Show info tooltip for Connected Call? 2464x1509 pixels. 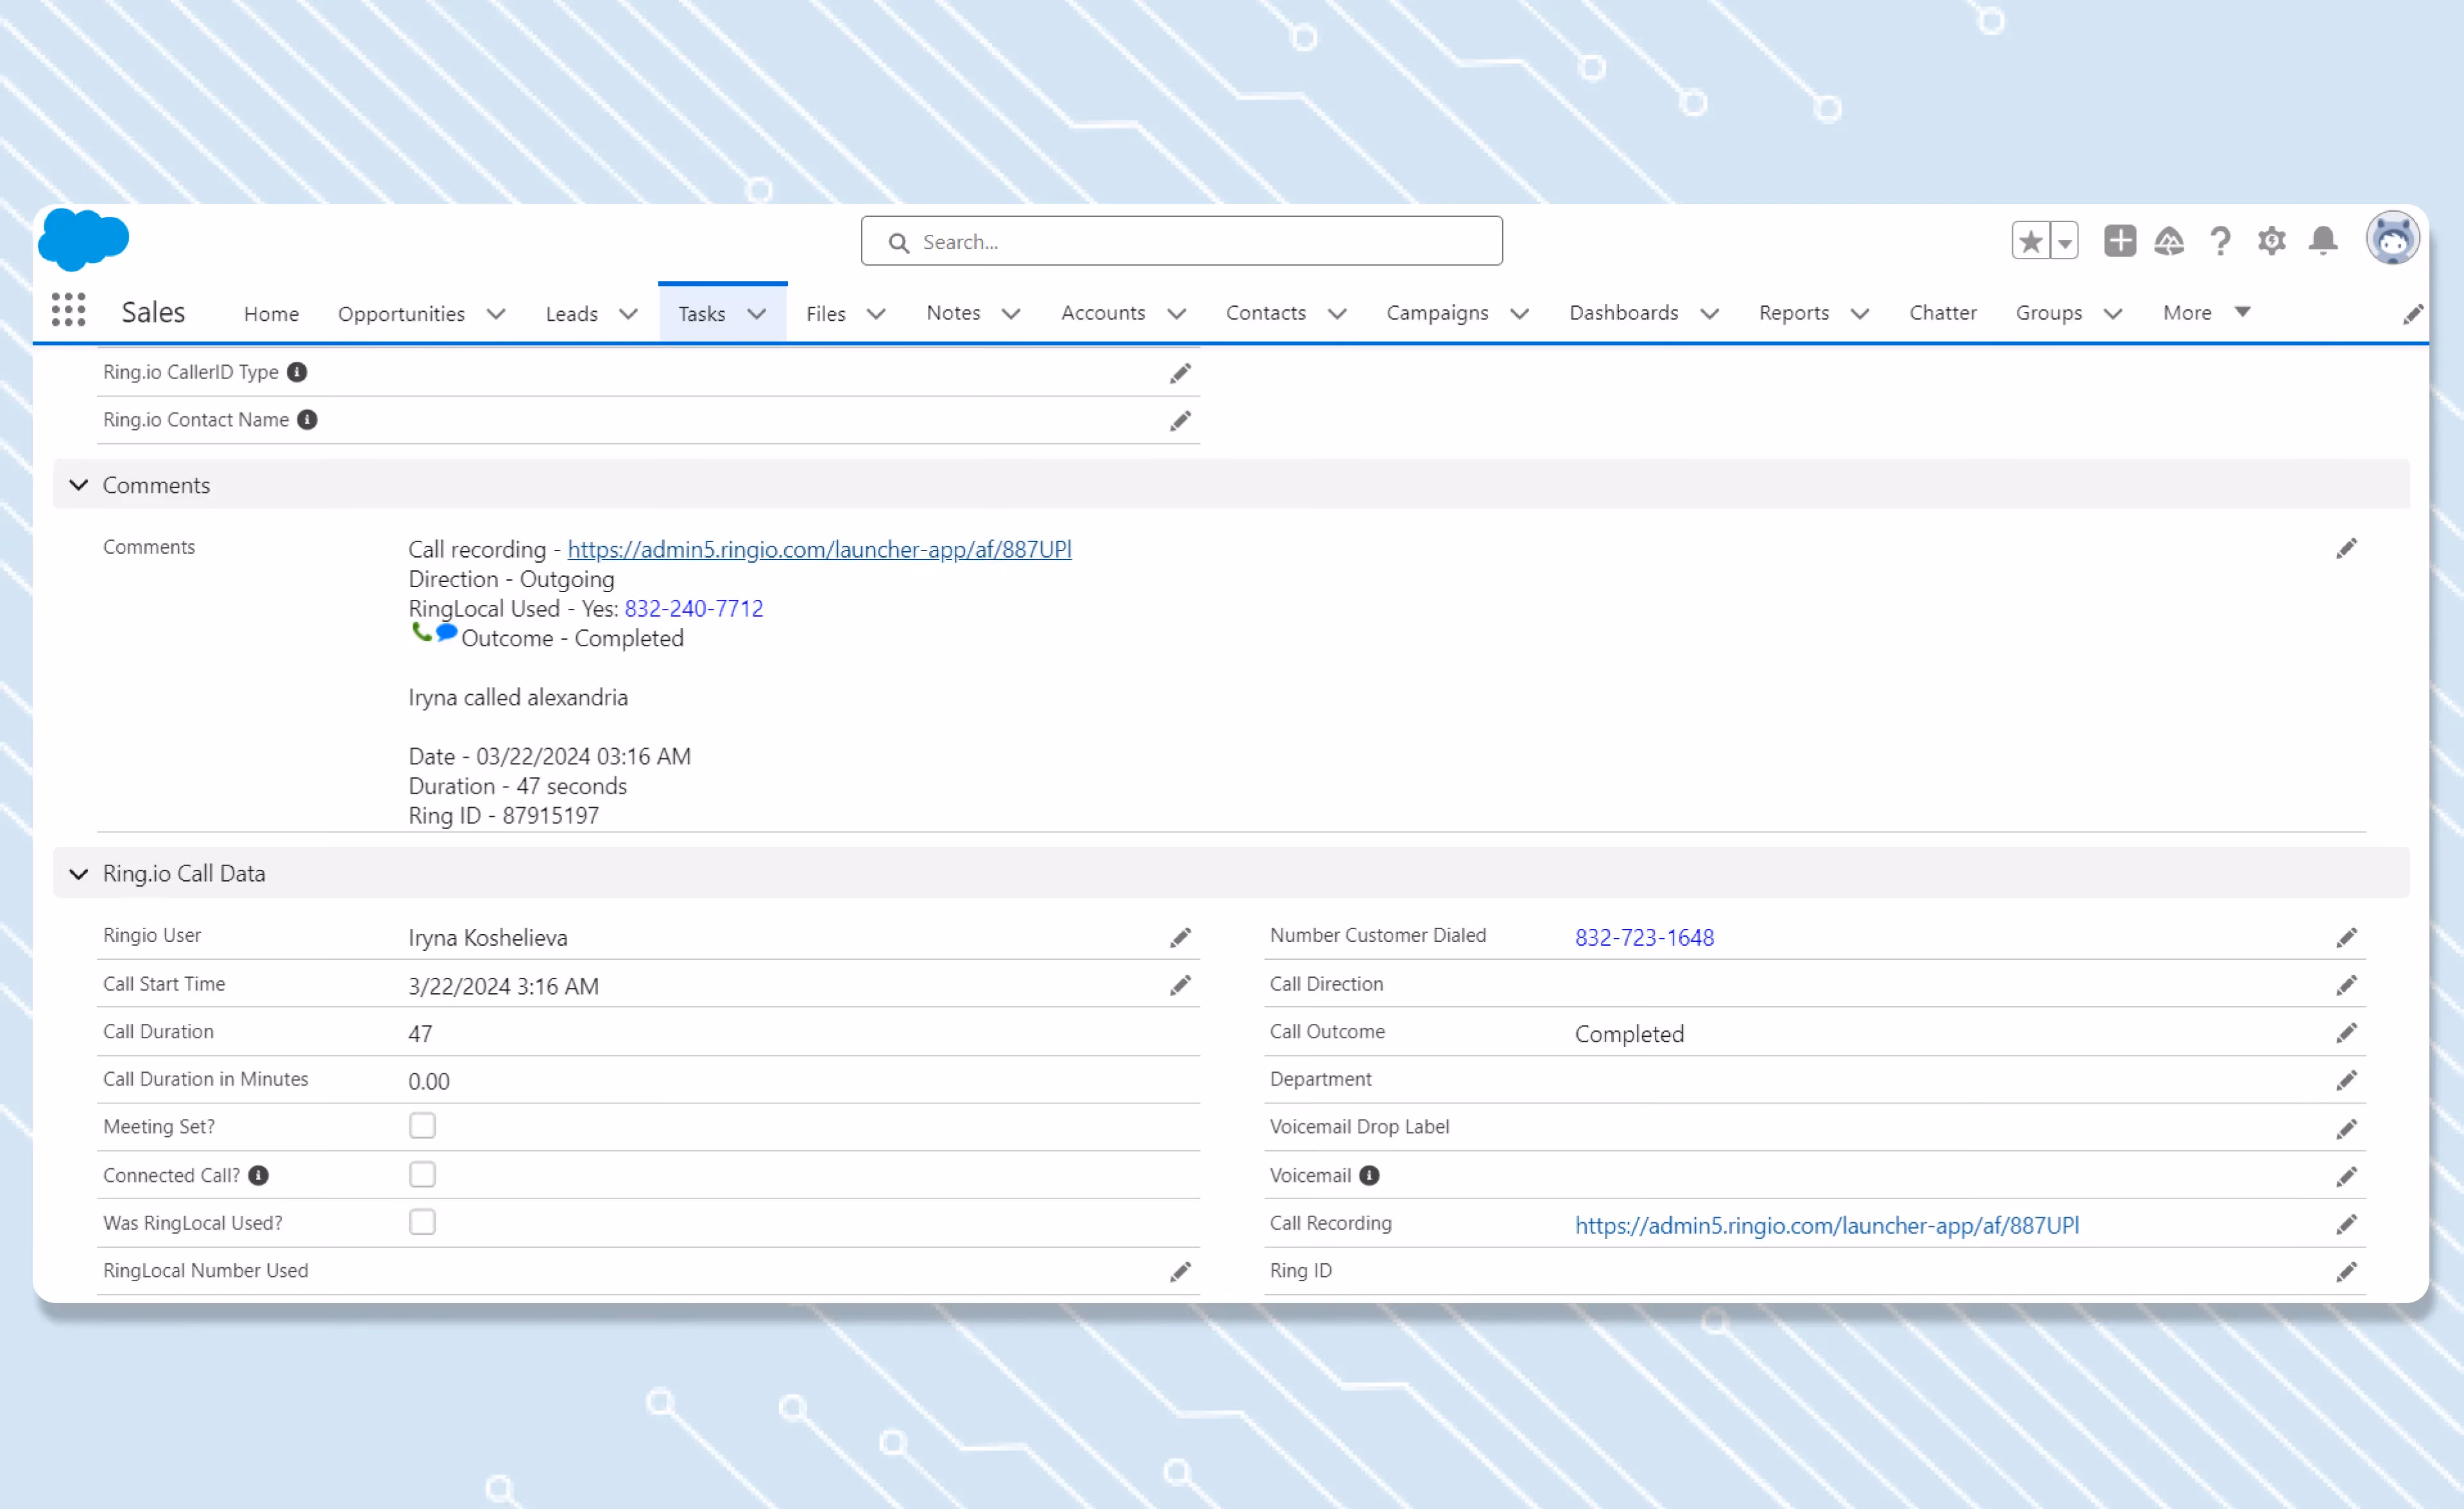[258, 1175]
